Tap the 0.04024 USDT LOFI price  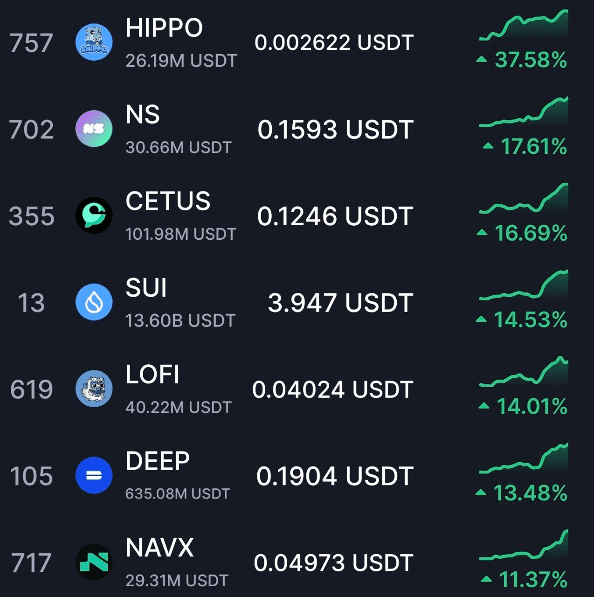[332, 389]
